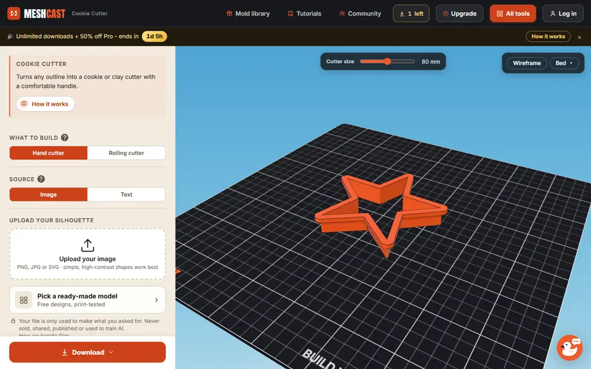
Task: Select the Rolling cutter option
Action: click(x=126, y=153)
